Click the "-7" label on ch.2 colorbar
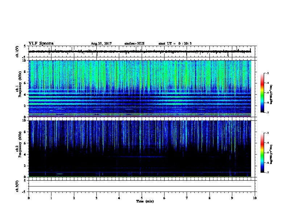The image size is (287, 222). pyautogui.click(x=267, y=173)
